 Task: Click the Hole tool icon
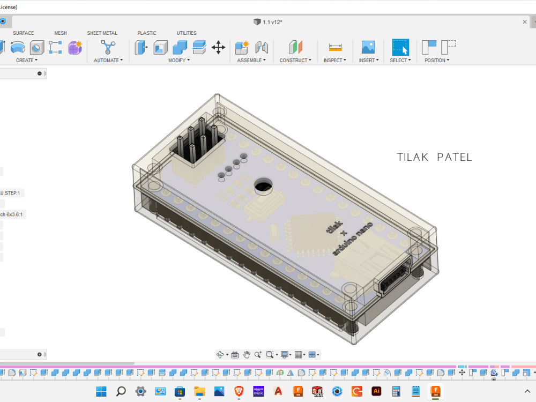pyautogui.click(x=37, y=47)
